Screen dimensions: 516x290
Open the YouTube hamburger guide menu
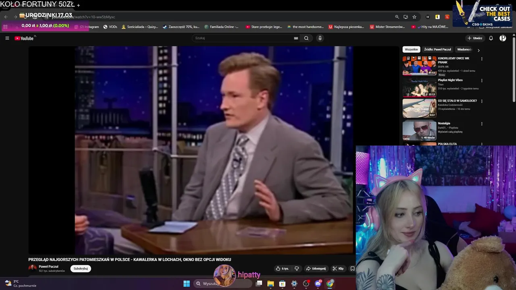(x=7, y=38)
